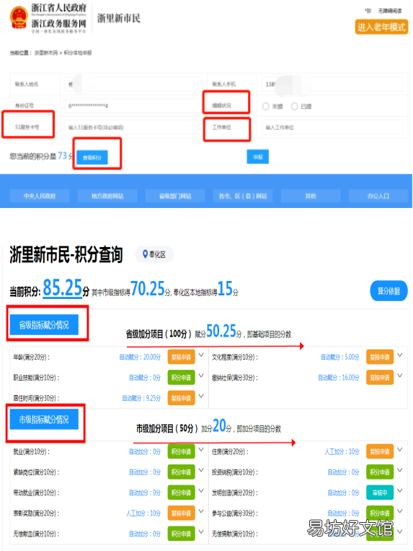This screenshot has height=551, width=413.
Task: Click 自动赋分：16.00分 in 缴纳社保 row
Action: click(x=339, y=378)
